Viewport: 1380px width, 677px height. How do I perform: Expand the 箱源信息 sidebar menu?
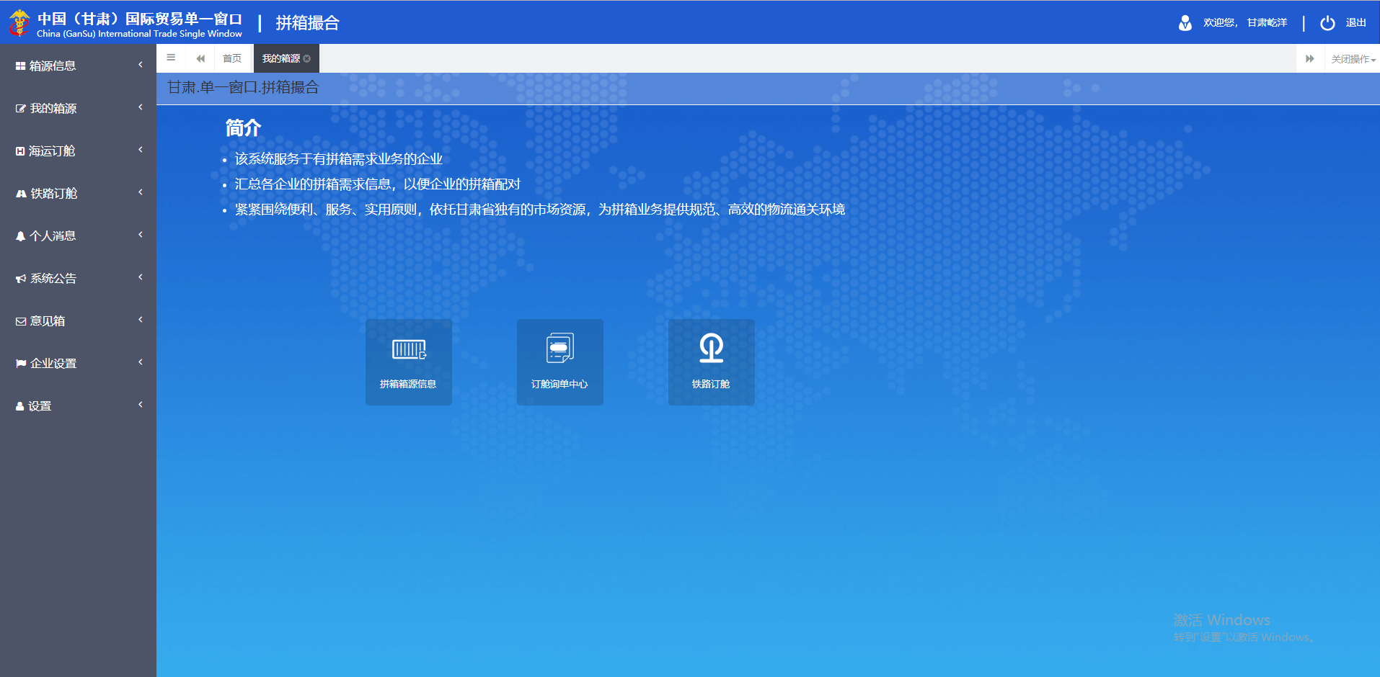78,66
